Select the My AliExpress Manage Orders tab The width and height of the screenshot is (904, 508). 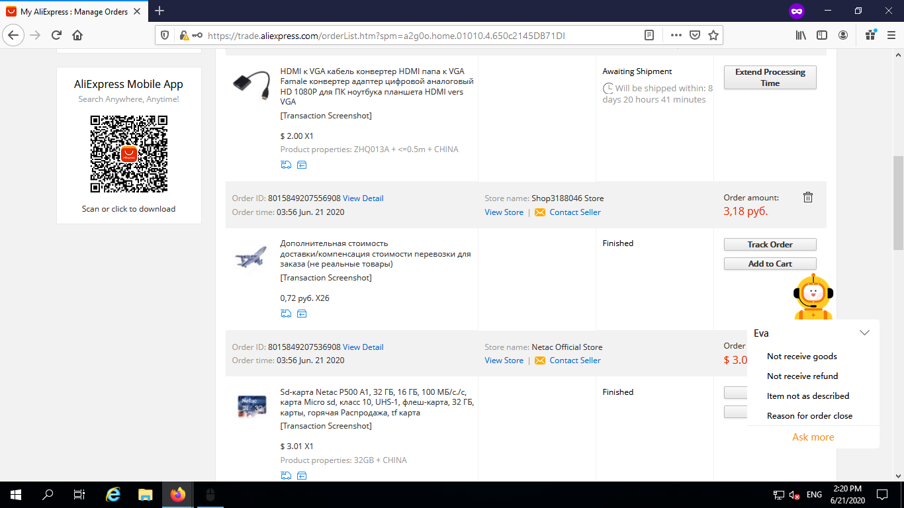coord(74,11)
